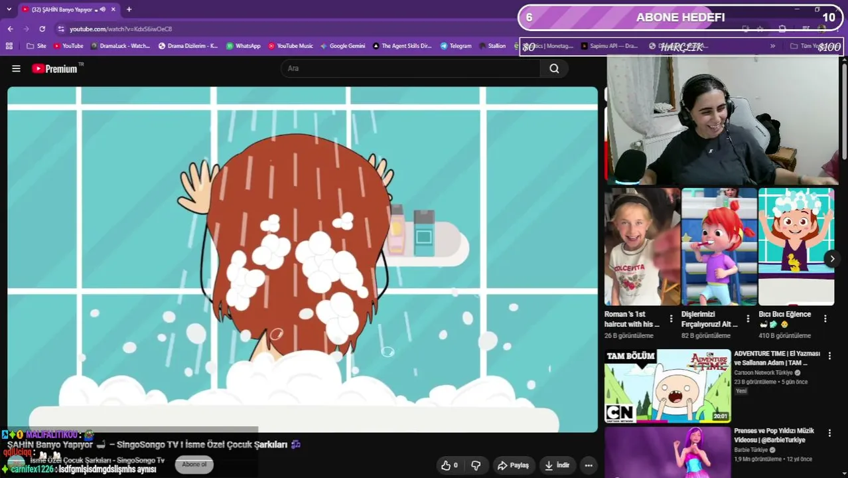Image resolution: width=848 pixels, height=478 pixels.
Task: Click the HARÇLIK donation goal bar
Action: click(681, 47)
